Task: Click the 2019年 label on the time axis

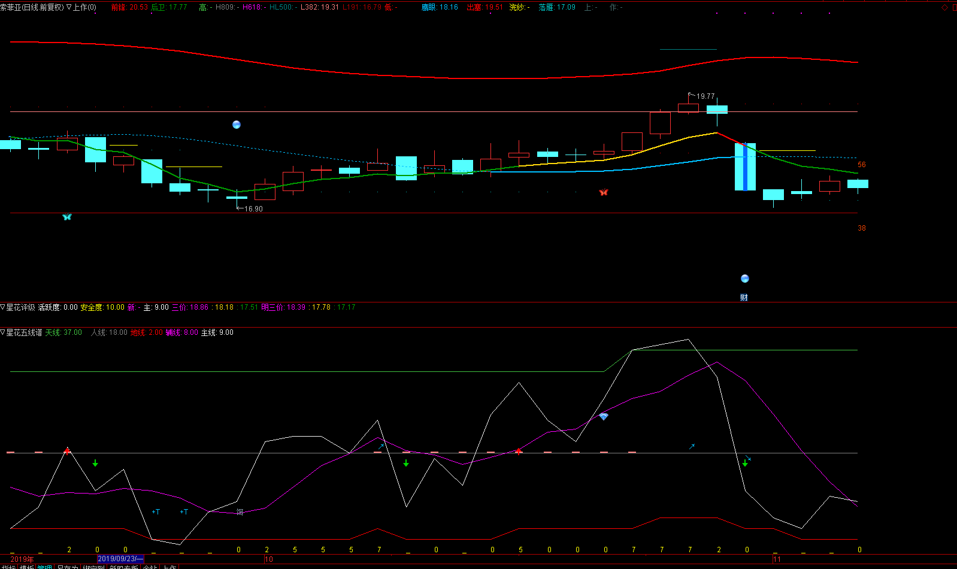Action: coord(22,559)
